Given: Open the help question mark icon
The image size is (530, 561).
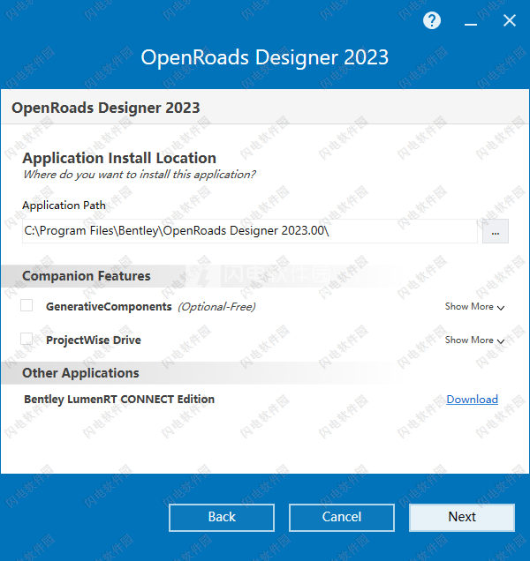Looking at the screenshot, I should coord(432,20).
